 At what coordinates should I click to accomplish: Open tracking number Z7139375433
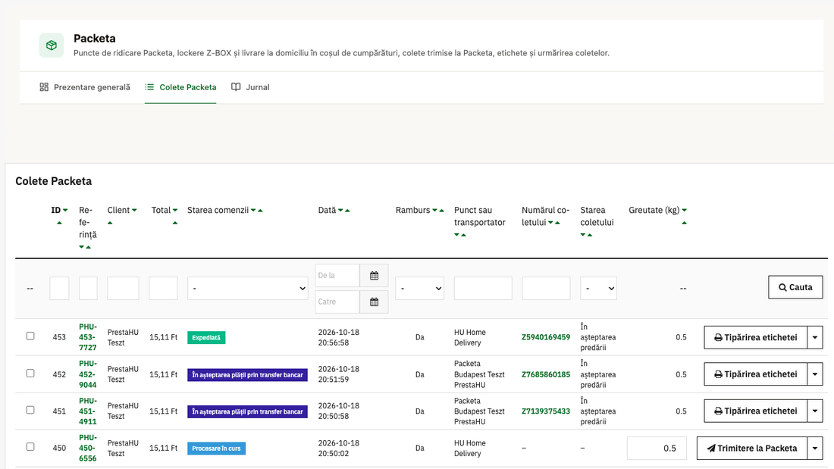[x=546, y=411]
